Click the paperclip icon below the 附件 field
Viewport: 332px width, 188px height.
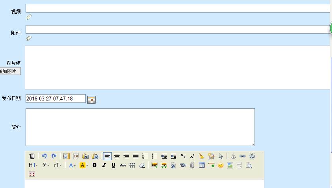click(x=28, y=38)
